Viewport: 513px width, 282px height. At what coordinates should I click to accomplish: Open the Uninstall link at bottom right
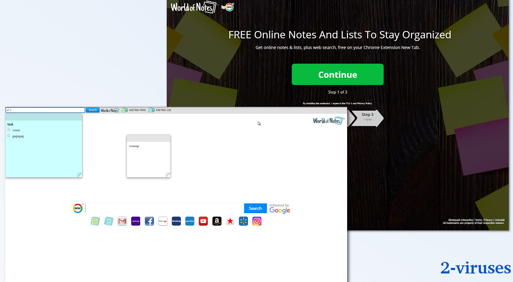point(499,220)
